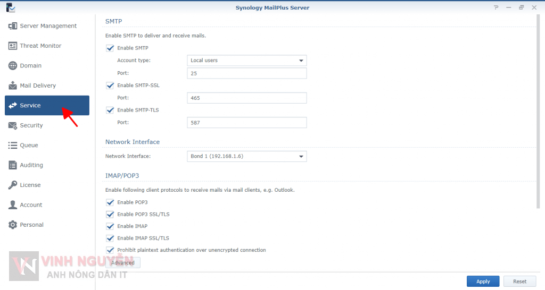Click the Advanced button

point(123,263)
